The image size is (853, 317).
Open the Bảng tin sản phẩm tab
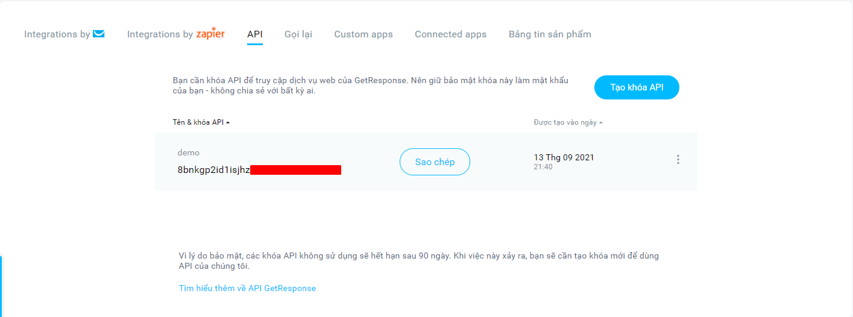(x=550, y=34)
